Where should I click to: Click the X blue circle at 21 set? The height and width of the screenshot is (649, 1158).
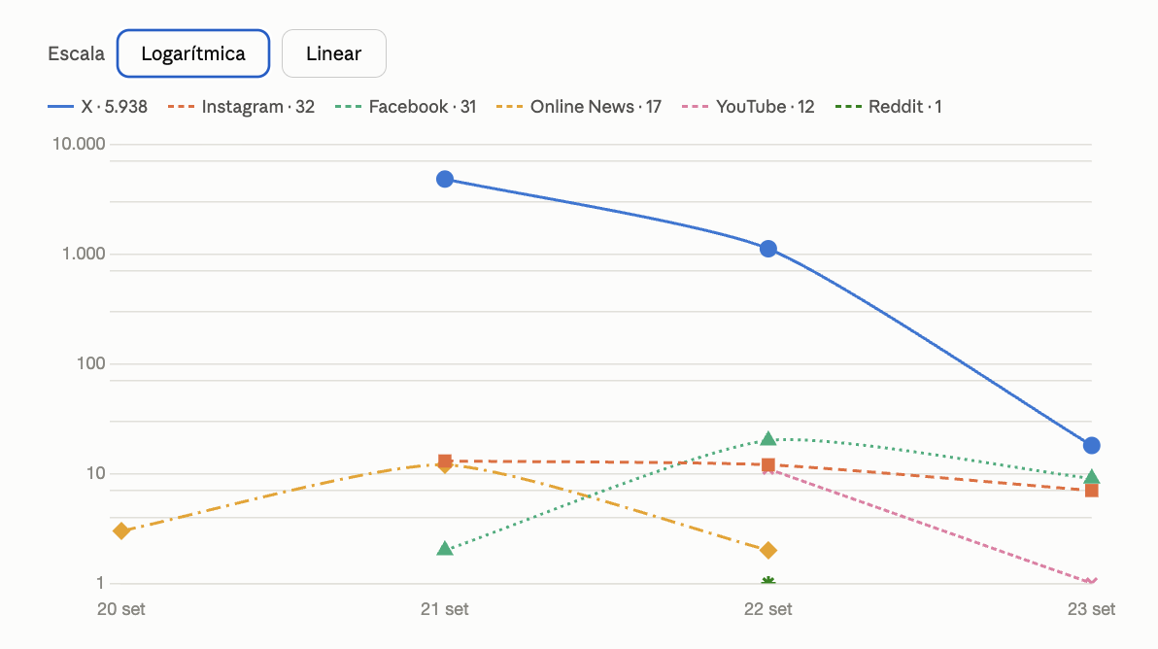pyautogui.click(x=445, y=180)
